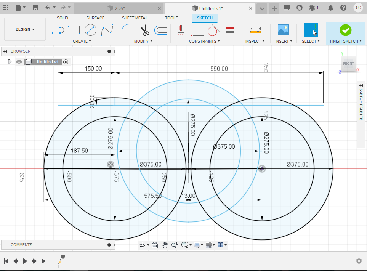367x271 pixels.
Task: Activate the Select tool icon
Action: coord(311,30)
